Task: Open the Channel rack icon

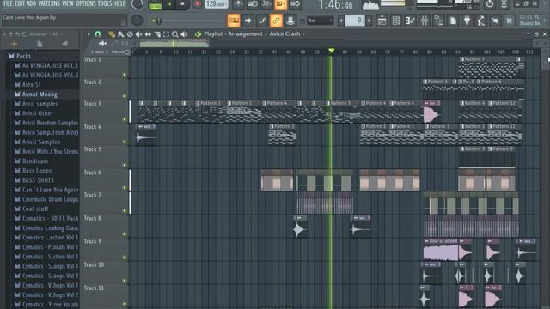Action: pyautogui.click(x=396, y=21)
